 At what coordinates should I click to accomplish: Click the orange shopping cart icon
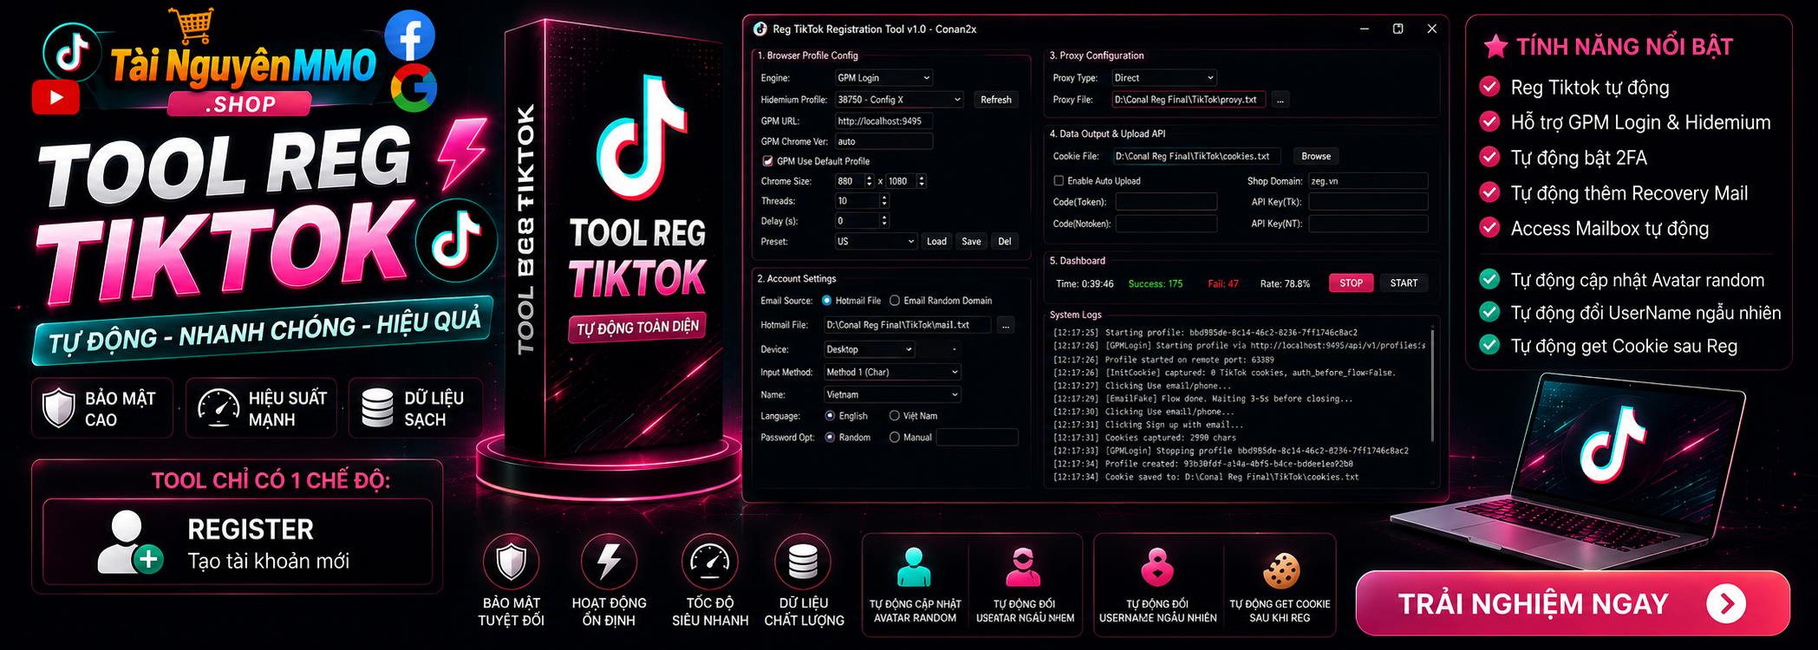pyautogui.click(x=192, y=25)
